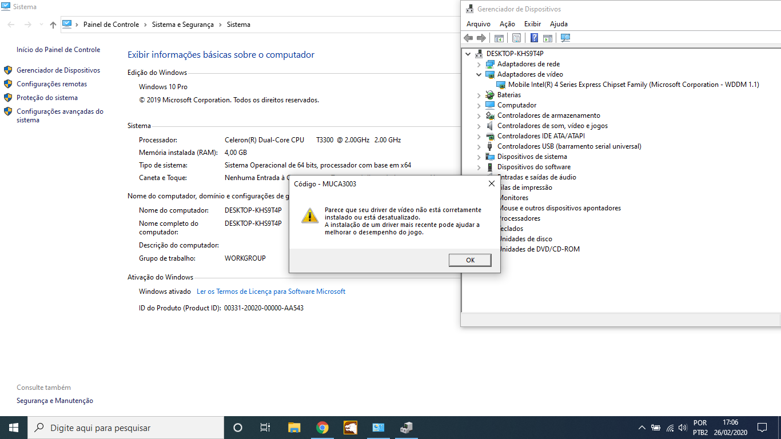Expand the Adaptadores de rede node

(x=479, y=64)
